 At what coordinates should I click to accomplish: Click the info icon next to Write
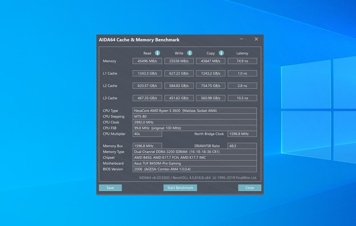(x=190, y=53)
